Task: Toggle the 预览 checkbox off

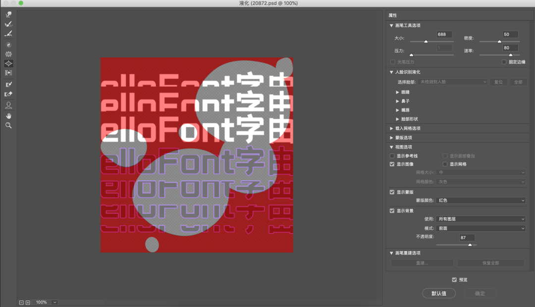Action: (455, 280)
